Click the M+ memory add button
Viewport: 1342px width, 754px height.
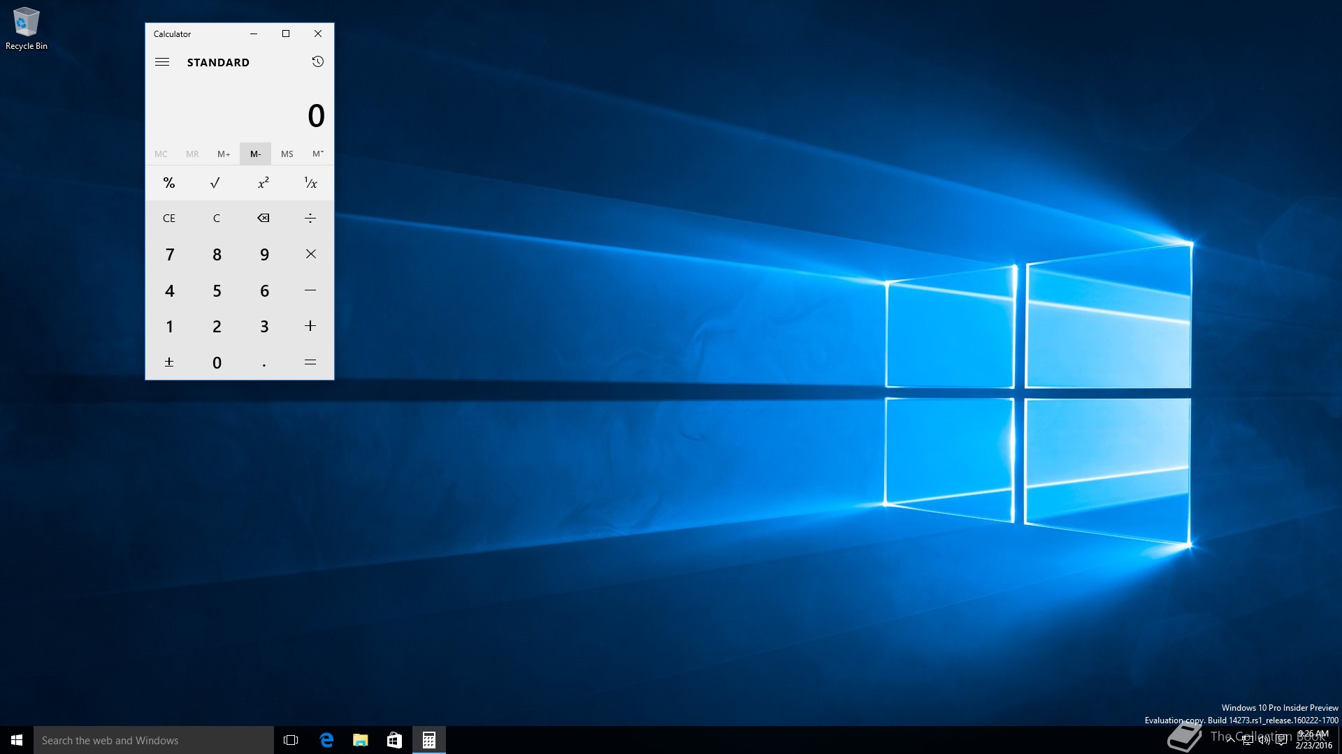click(224, 154)
